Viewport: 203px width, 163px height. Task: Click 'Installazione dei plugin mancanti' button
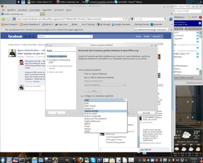146,30
